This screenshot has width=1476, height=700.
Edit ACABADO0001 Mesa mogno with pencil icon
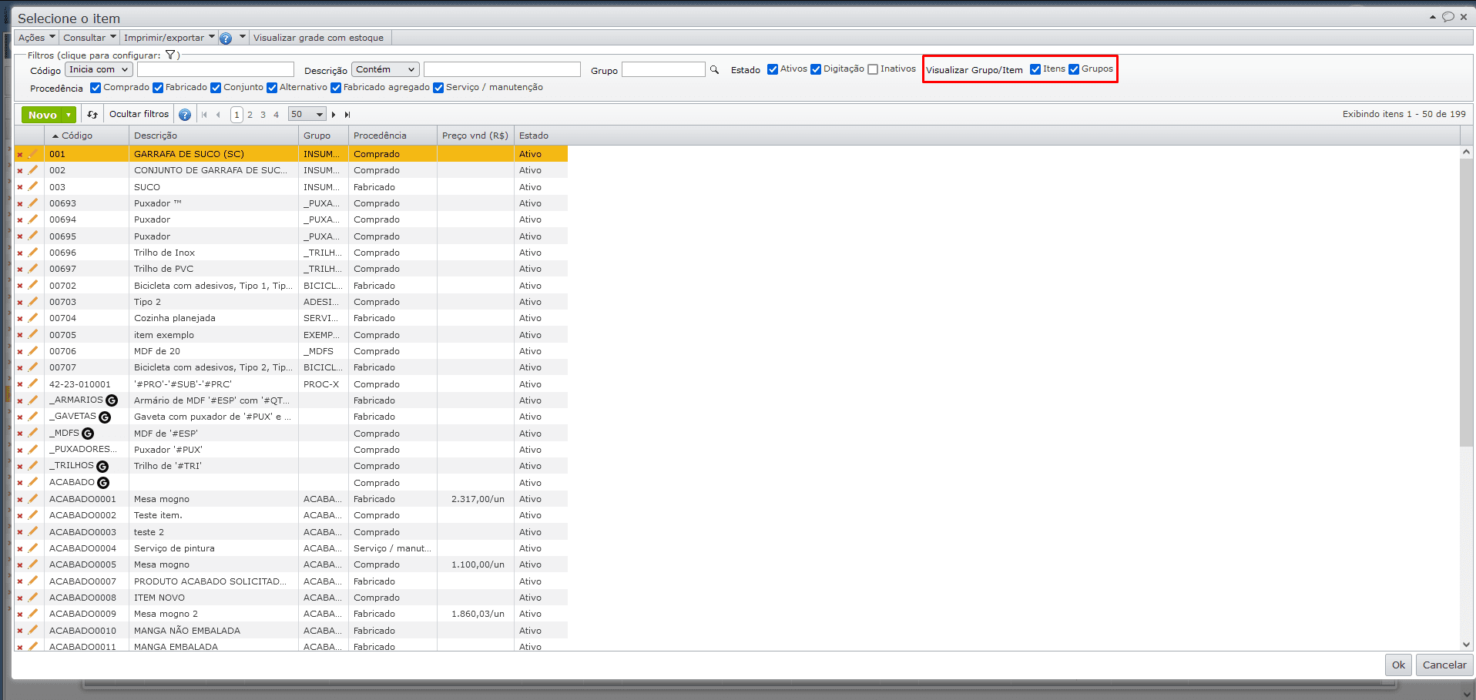tap(32, 498)
